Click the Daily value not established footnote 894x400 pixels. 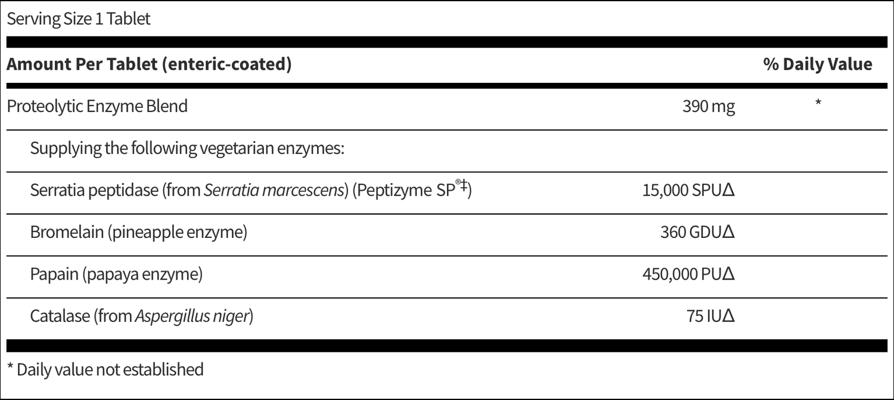tap(105, 369)
